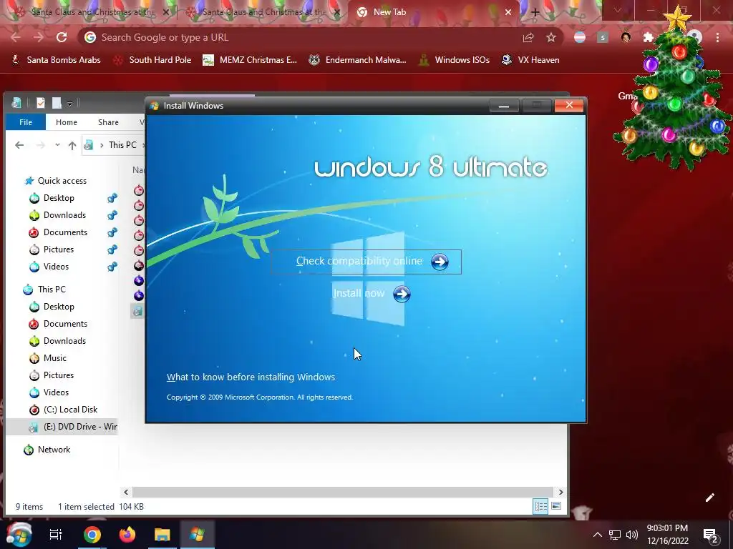733x549 pixels.
Task: Click horizontal scrollbar right arrow in Explorer
Action: coord(561,492)
